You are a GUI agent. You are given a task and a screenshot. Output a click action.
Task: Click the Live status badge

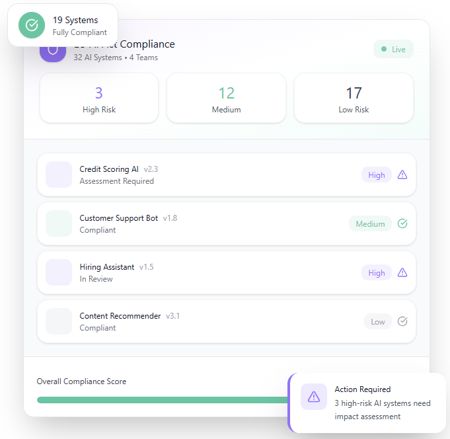(x=393, y=50)
